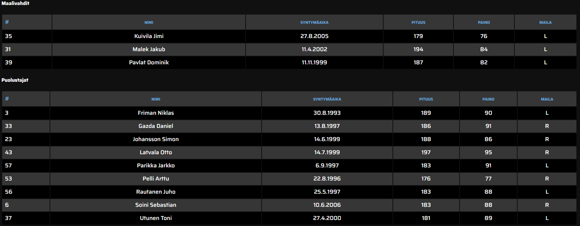Select Pavlat Dominik's name
Image resolution: width=580 pixels, height=226 pixels.
149,63
